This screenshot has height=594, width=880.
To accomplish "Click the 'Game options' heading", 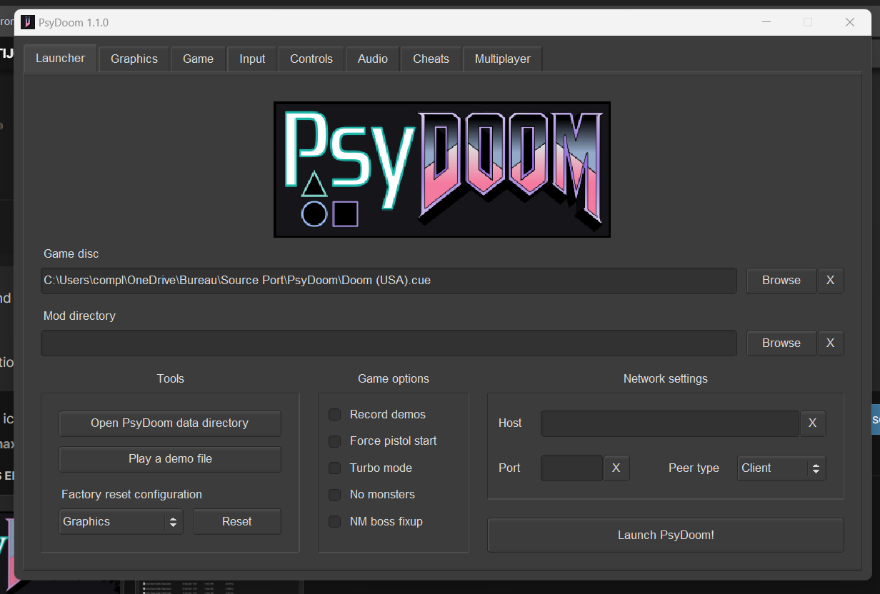I will [x=394, y=378].
